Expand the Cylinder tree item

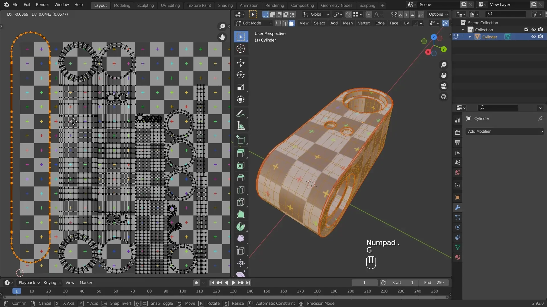pos(470,37)
